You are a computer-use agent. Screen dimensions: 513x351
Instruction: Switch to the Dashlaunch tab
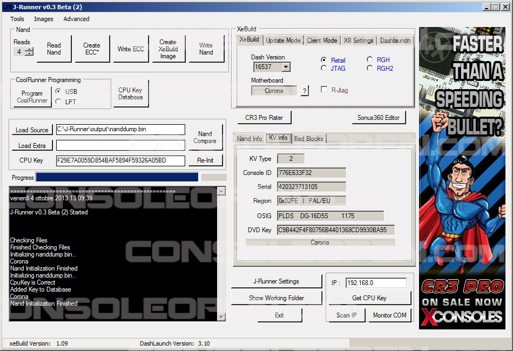(x=395, y=40)
